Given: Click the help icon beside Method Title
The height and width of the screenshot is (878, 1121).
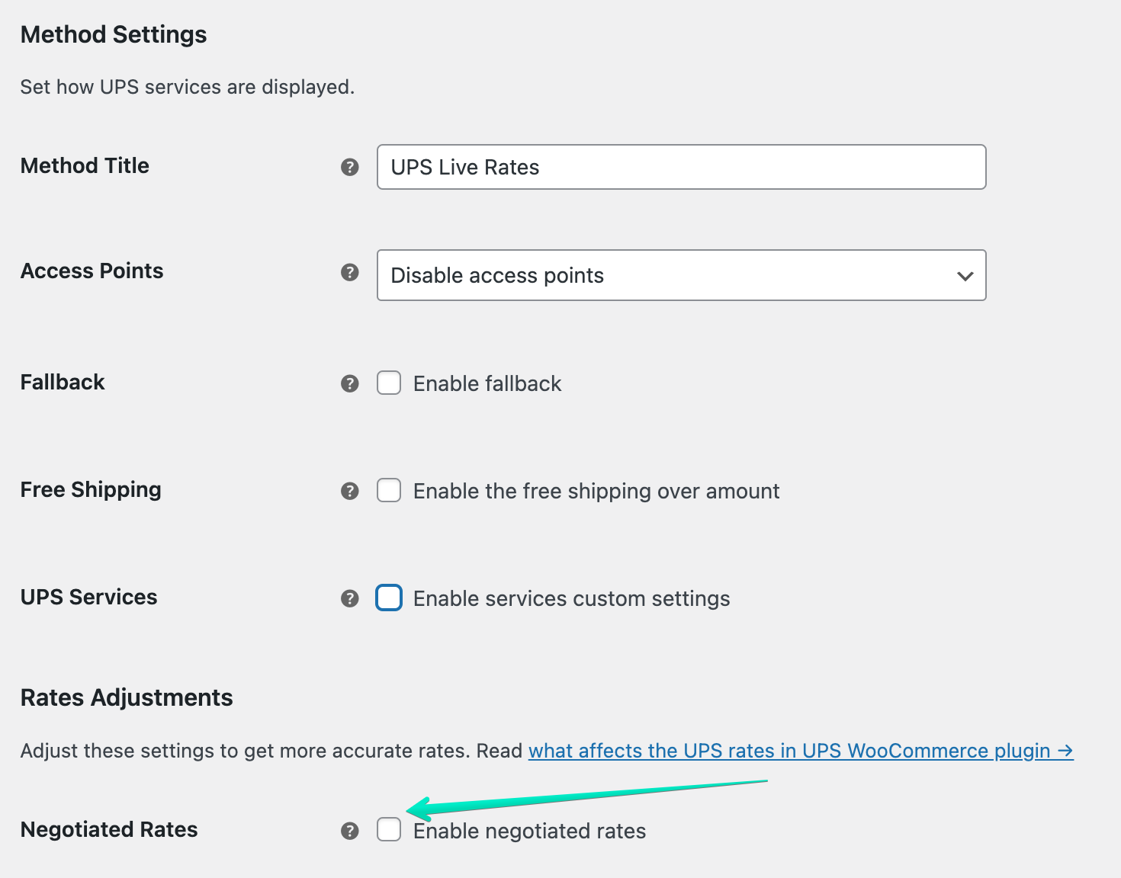Looking at the screenshot, I should (x=349, y=167).
